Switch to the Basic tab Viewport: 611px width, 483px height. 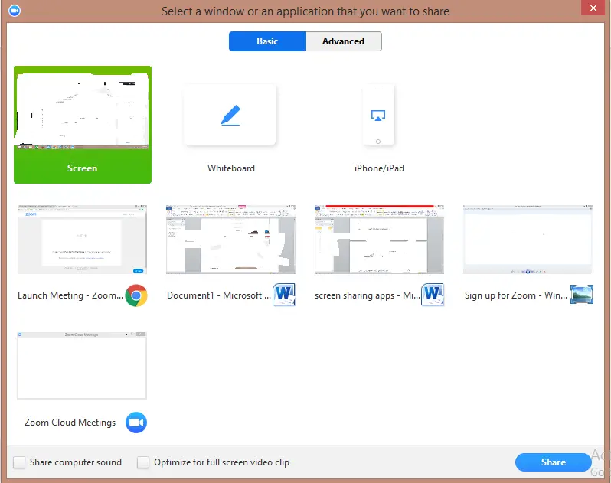(x=267, y=41)
